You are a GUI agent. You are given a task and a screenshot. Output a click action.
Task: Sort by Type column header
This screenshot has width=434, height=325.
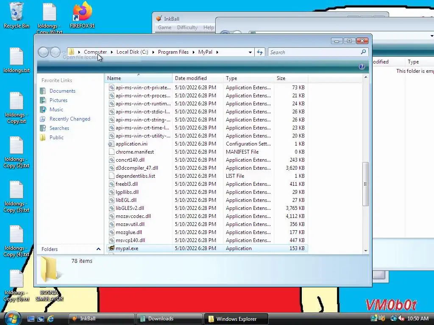click(248, 78)
